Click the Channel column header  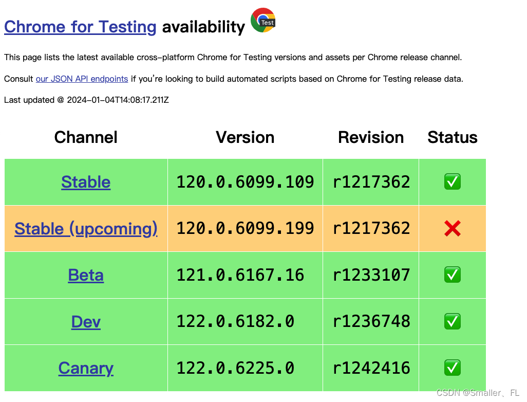(x=86, y=137)
